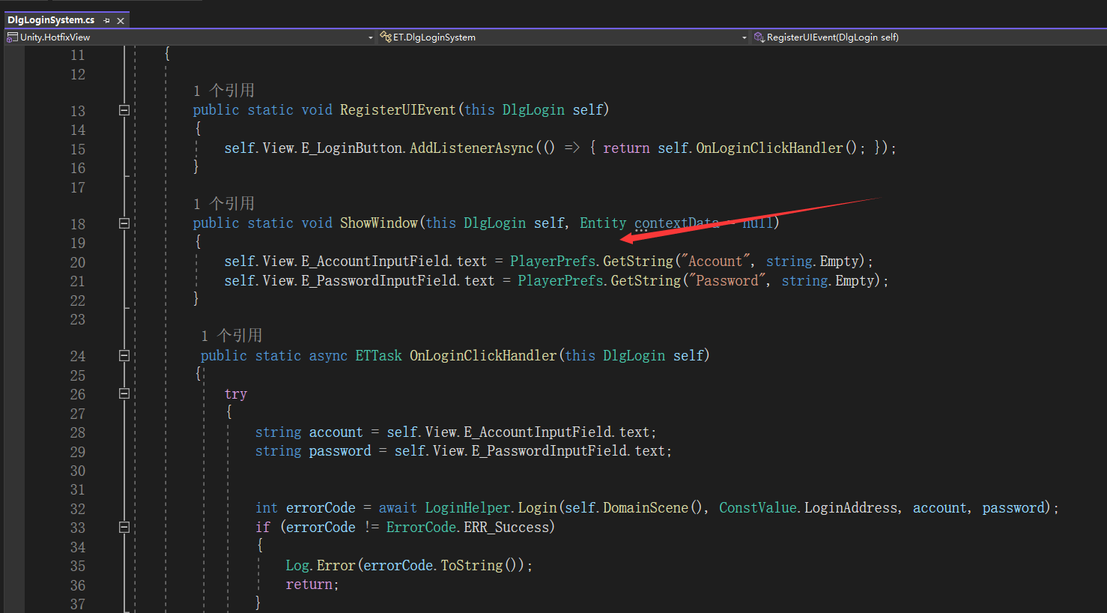The width and height of the screenshot is (1107, 613).
Task: Click OnLoginClickHandler in the line 24 declaration
Action: 483,356
